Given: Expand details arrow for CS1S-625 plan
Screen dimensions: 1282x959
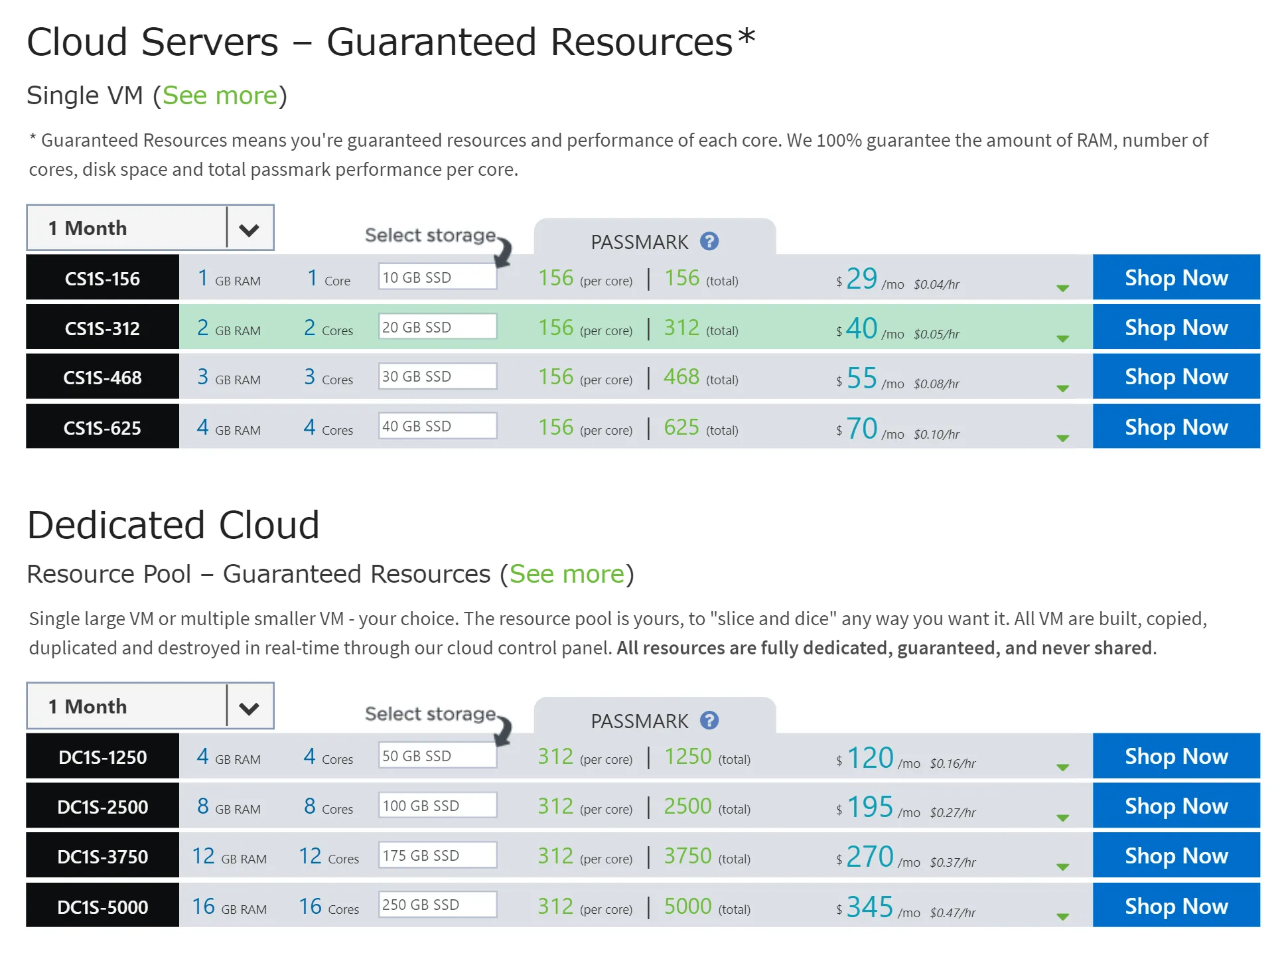Looking at the screenshot, I should click(x=1063, y=438).
